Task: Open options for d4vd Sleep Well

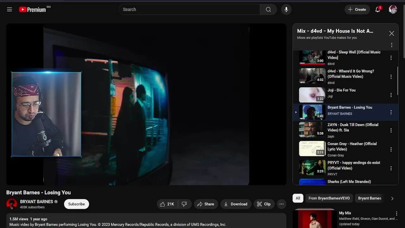Action: (x=391, y=58)
